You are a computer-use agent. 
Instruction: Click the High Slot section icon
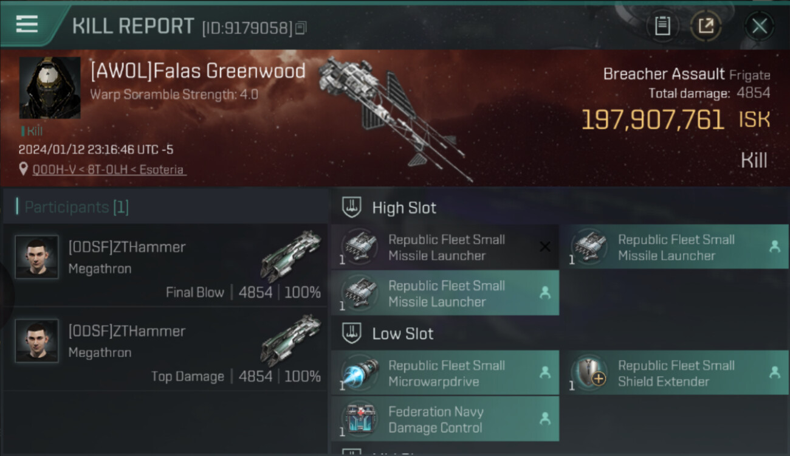352,207
